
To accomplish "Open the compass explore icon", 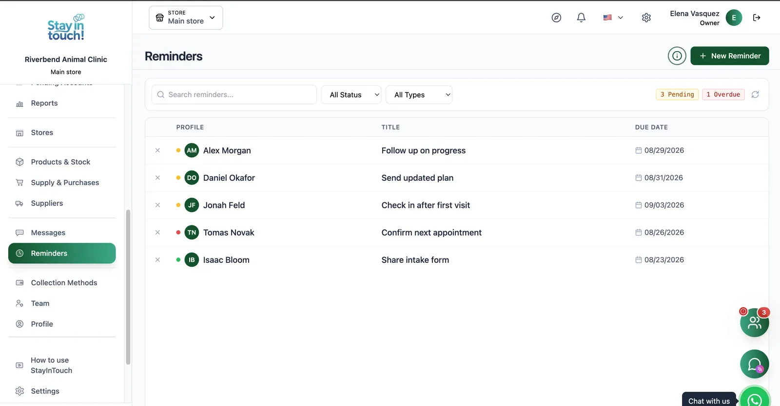I will point(556,18).
